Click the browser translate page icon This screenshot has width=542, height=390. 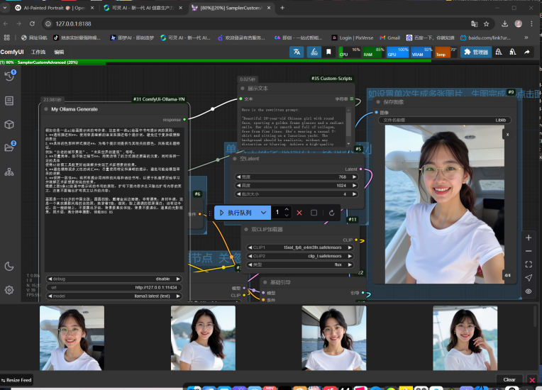(474, 23)
